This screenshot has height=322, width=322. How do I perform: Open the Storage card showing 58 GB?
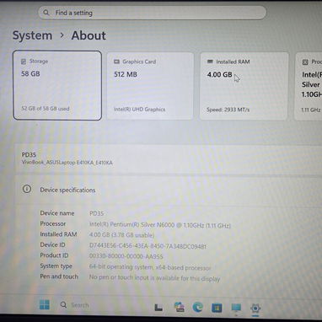(57, 85)
